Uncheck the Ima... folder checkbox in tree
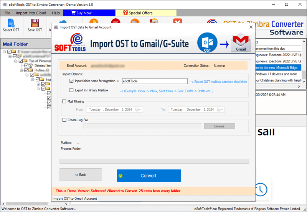This screenshot has height=212, width=307. tap(38, 79)
